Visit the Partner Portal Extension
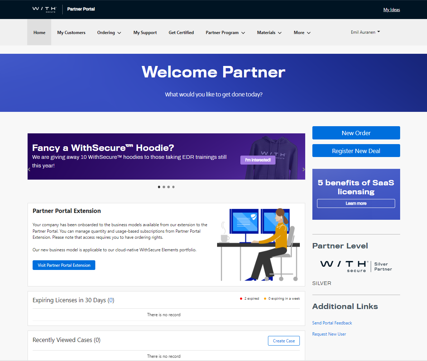Image resolution: width=427 pixels, height=361 pixels. (x=64, y=265)
